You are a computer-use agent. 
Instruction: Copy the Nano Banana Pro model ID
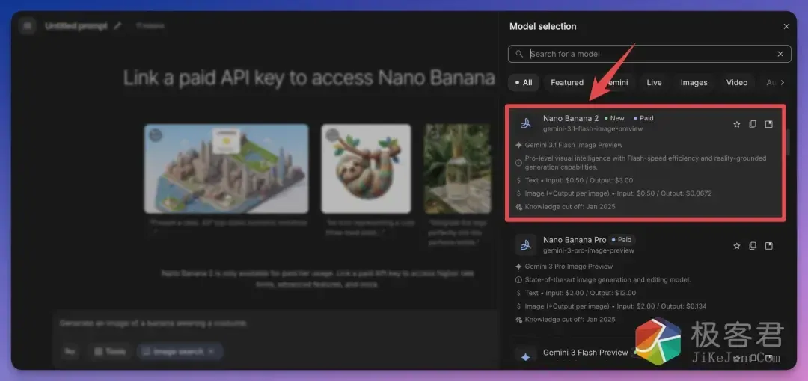click(753, 246)
